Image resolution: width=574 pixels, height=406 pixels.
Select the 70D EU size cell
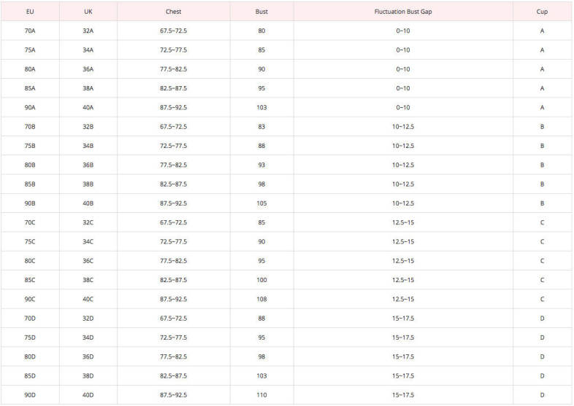pyautogui.click(x=30, y=319)
